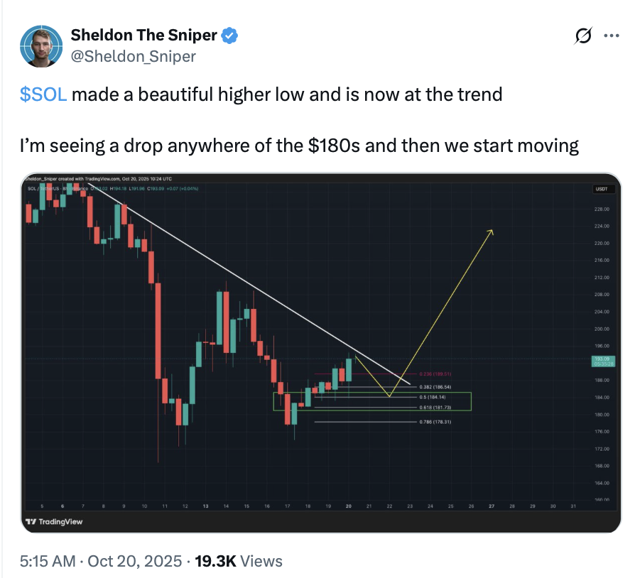Open Sheldon The Sniper's profile avatar
This screenshot has width=635, height=578.
(x=41, y=45)
